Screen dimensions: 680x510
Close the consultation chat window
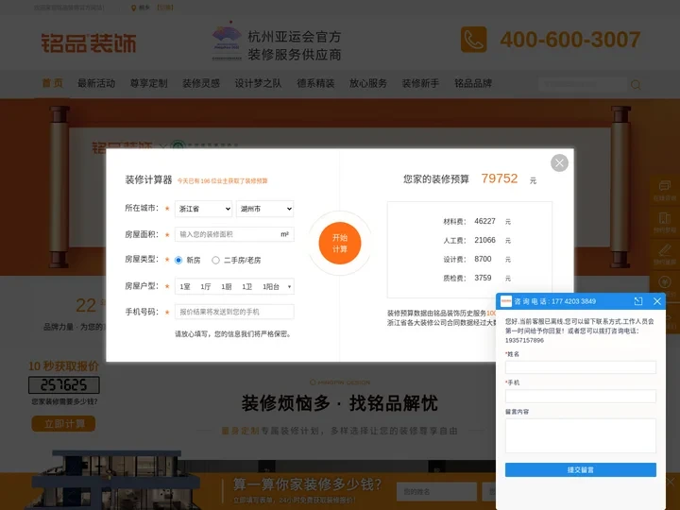657,301
